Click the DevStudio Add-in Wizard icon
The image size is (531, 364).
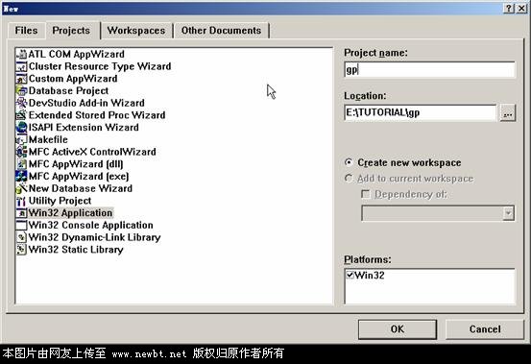pyautogui.click(x=21, y=103)
